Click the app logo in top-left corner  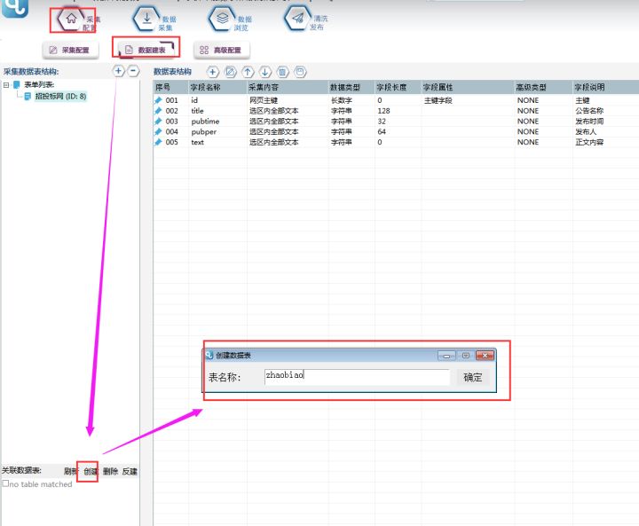(15, 8)
